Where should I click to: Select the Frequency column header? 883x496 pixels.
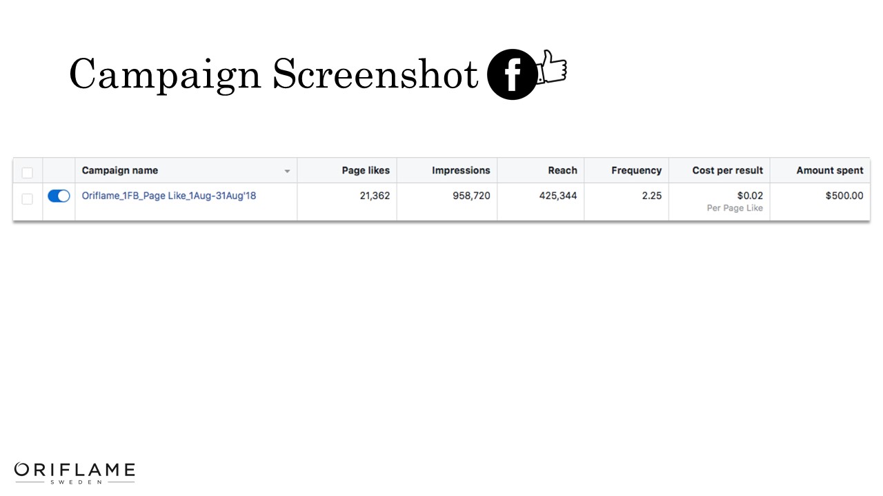[636, 171]
